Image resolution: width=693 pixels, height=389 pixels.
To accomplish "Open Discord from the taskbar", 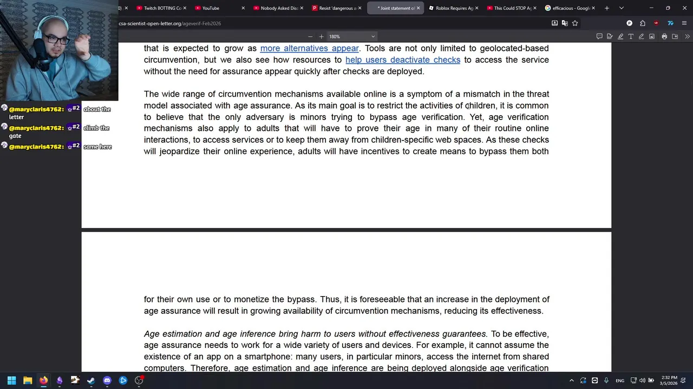I will click(x=107, y=380).
